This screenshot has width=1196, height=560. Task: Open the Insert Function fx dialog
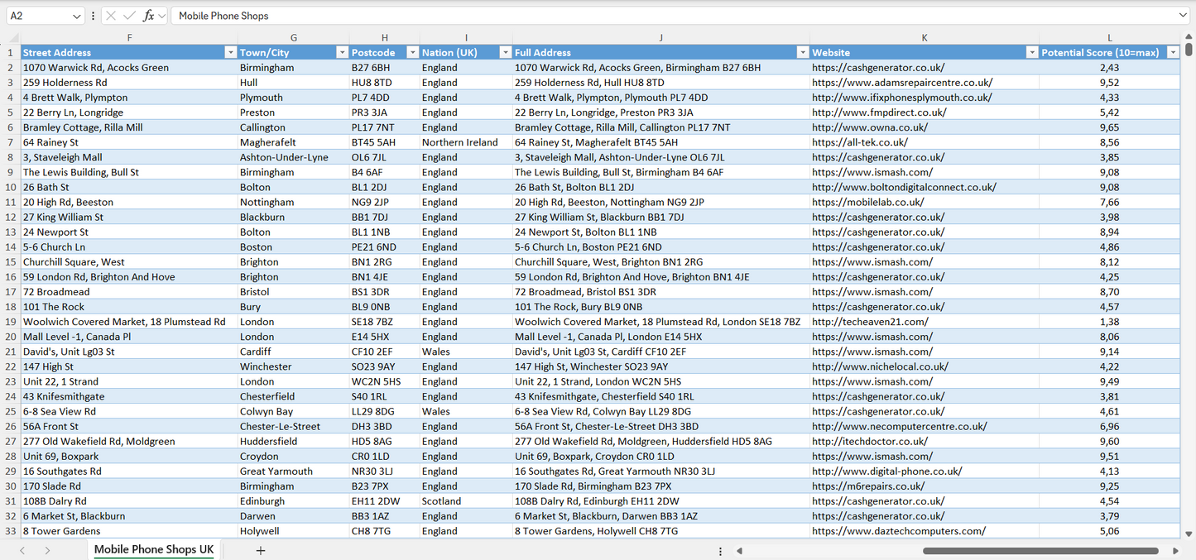click(x=148, y=15)
